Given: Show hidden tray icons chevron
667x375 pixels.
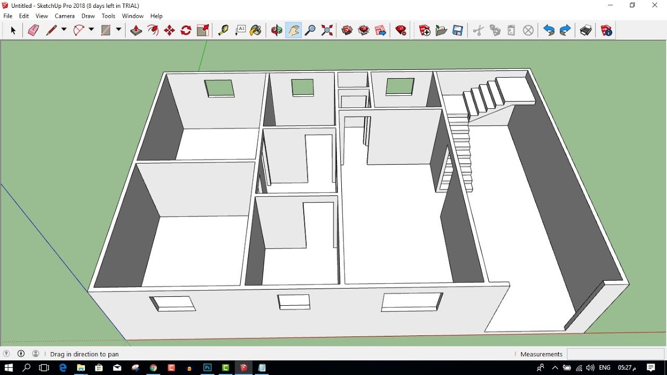Looking at the screenshot, I should tap(554, 368).
